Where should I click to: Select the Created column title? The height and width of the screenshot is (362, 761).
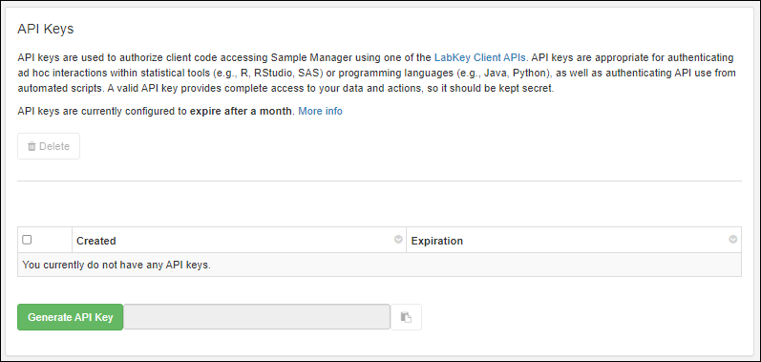click(96, 241)
